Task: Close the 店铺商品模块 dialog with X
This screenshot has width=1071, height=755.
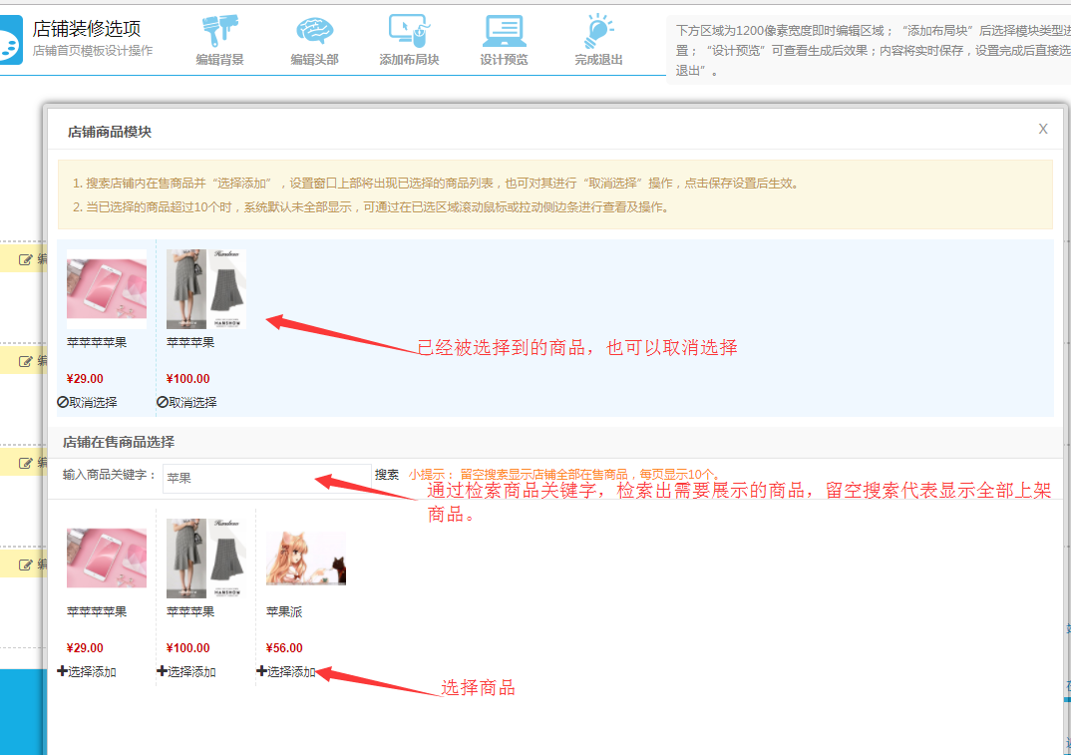Action: pyautogui.click(x=1043, y=129)
